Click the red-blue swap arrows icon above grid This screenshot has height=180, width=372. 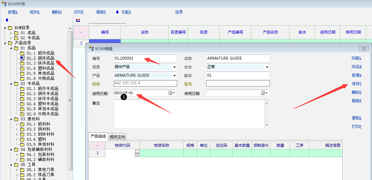pos(78,21)
